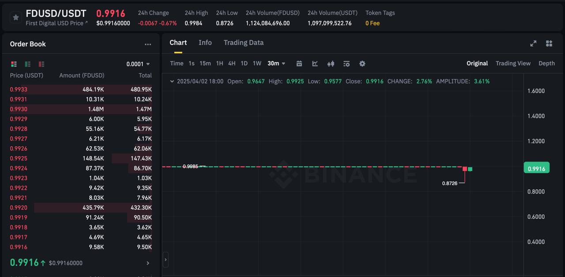Open the First Digital USD Price link
The height and width of the screenshot is (277, 565).
tap(56, 23)
